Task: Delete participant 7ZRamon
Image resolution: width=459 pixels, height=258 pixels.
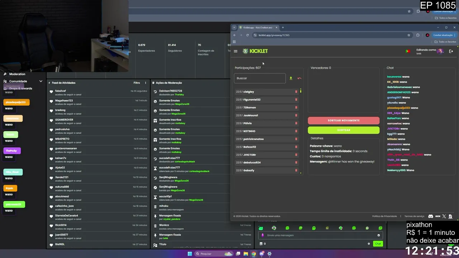Action: click(x=296, y=107)
